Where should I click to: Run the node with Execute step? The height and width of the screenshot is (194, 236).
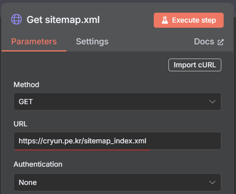(189, 20)
